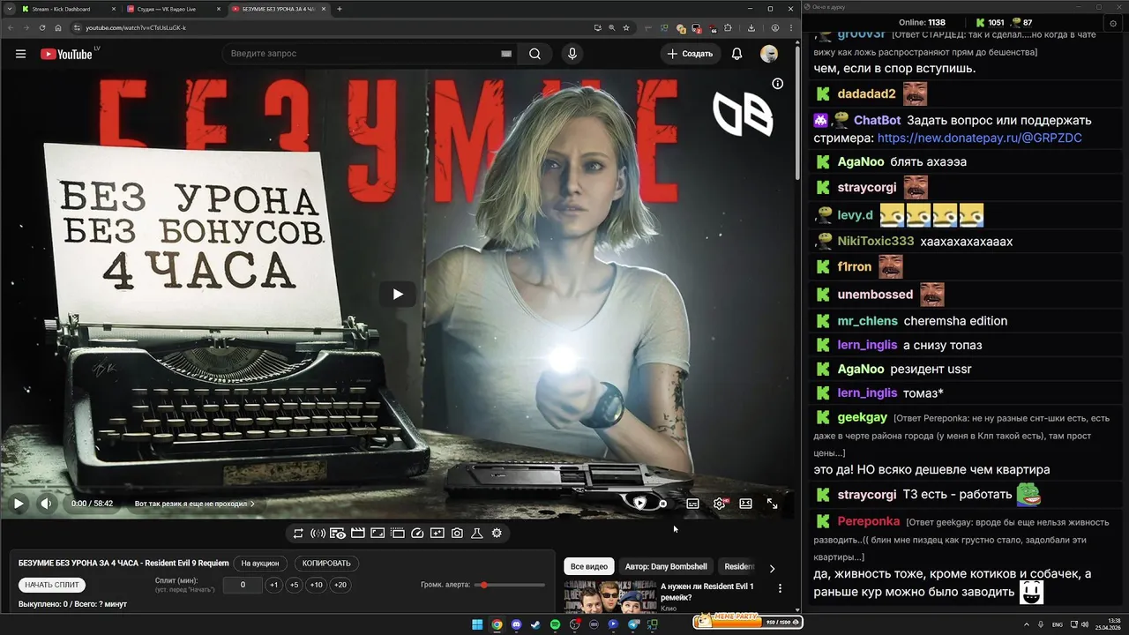Click the 'Создать' create button
Screen dimensions: 1129x635
(690, 54)
